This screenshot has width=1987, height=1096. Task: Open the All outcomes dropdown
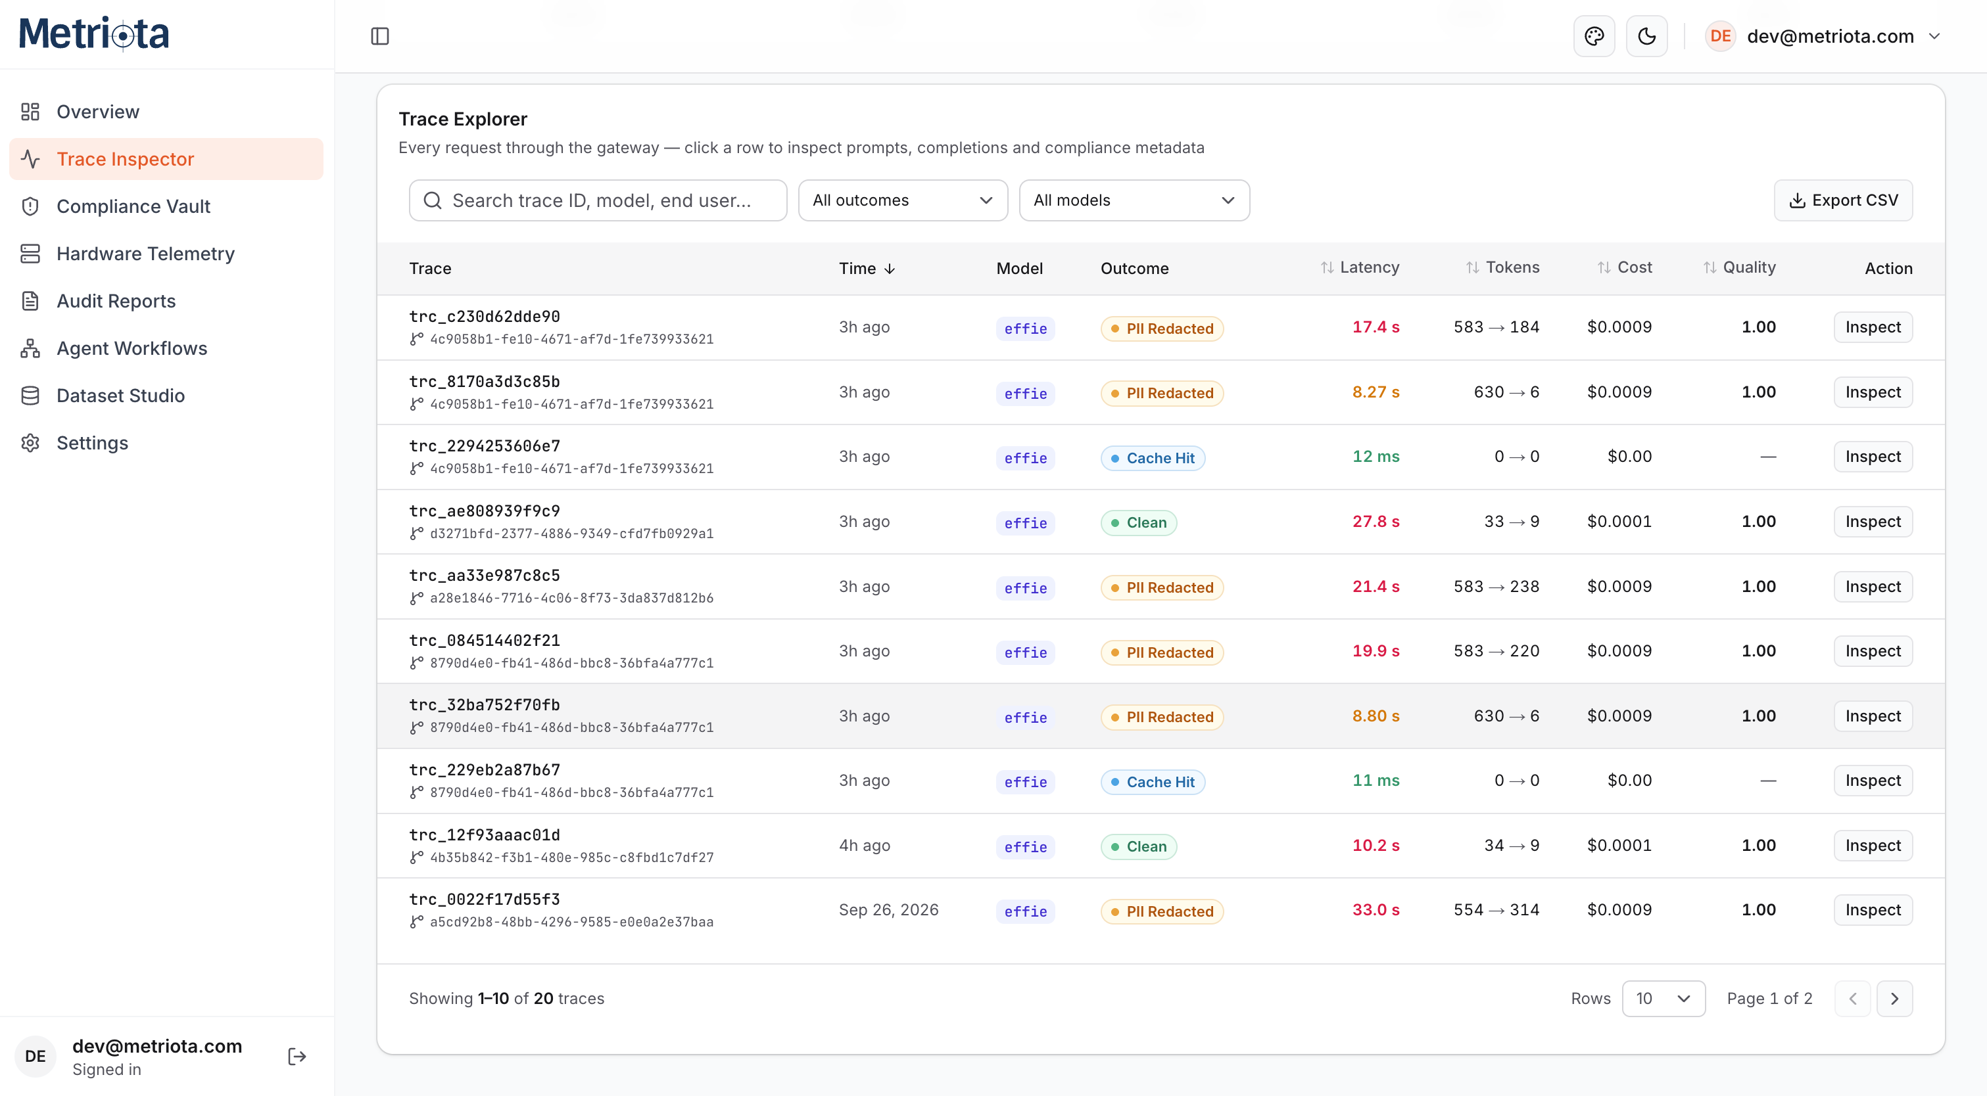pyautogui.click(x=903, y=200)
